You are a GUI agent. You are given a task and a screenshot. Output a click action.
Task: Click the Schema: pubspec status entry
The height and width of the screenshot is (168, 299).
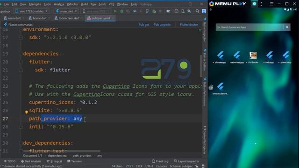[181, 166]
